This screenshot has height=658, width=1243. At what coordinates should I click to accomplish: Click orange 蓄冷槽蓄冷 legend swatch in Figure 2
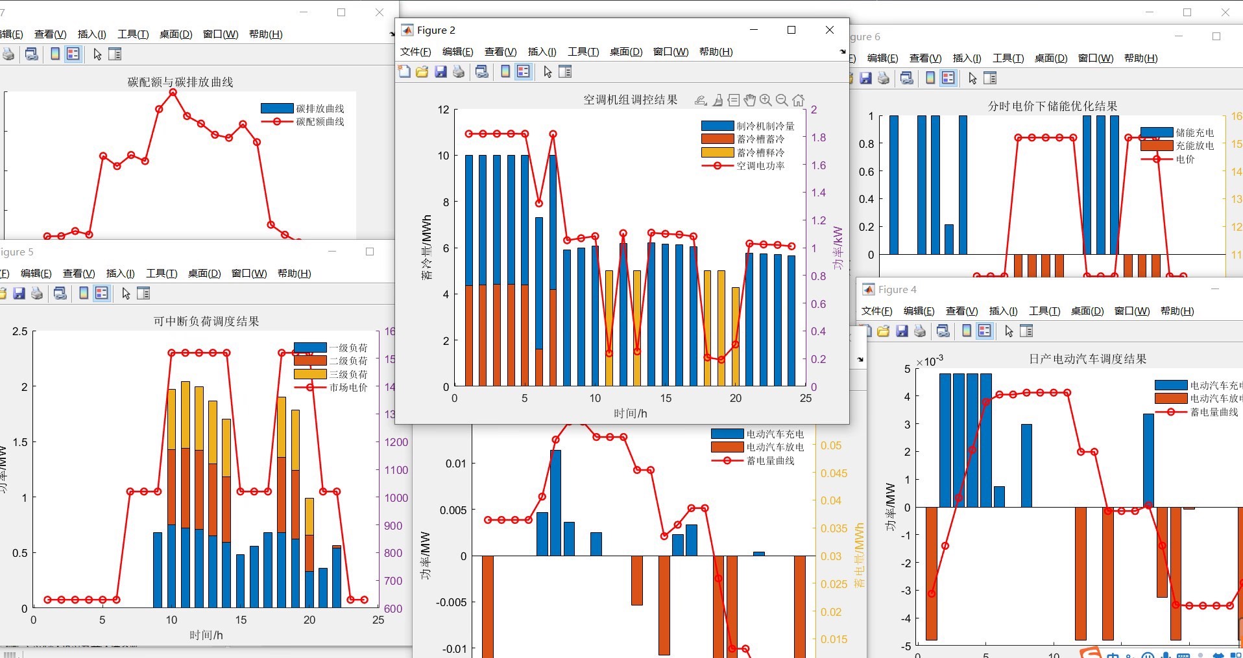tap(718, 139)
